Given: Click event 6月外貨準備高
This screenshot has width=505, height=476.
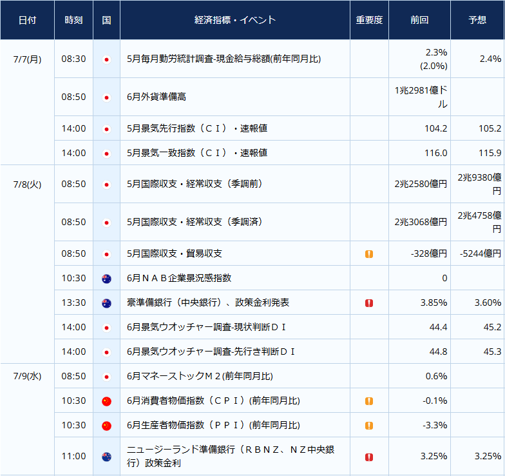Looking at the screenshot, I should coord(157,97).
